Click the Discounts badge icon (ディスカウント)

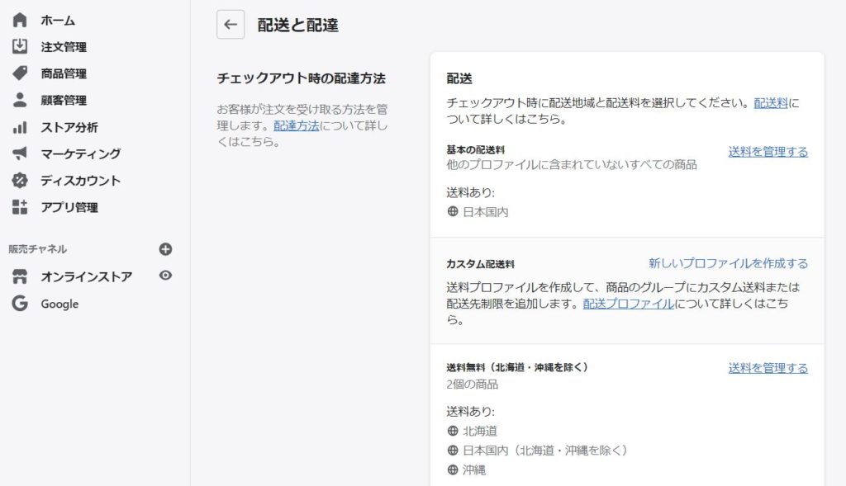tap(20, 180)
